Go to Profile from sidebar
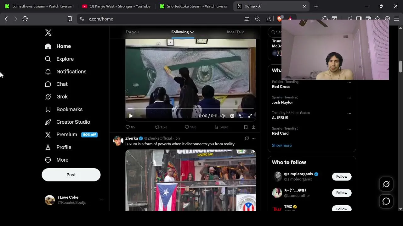The height and width of the screenshot is (226, 403). click(x=58, y=147)
